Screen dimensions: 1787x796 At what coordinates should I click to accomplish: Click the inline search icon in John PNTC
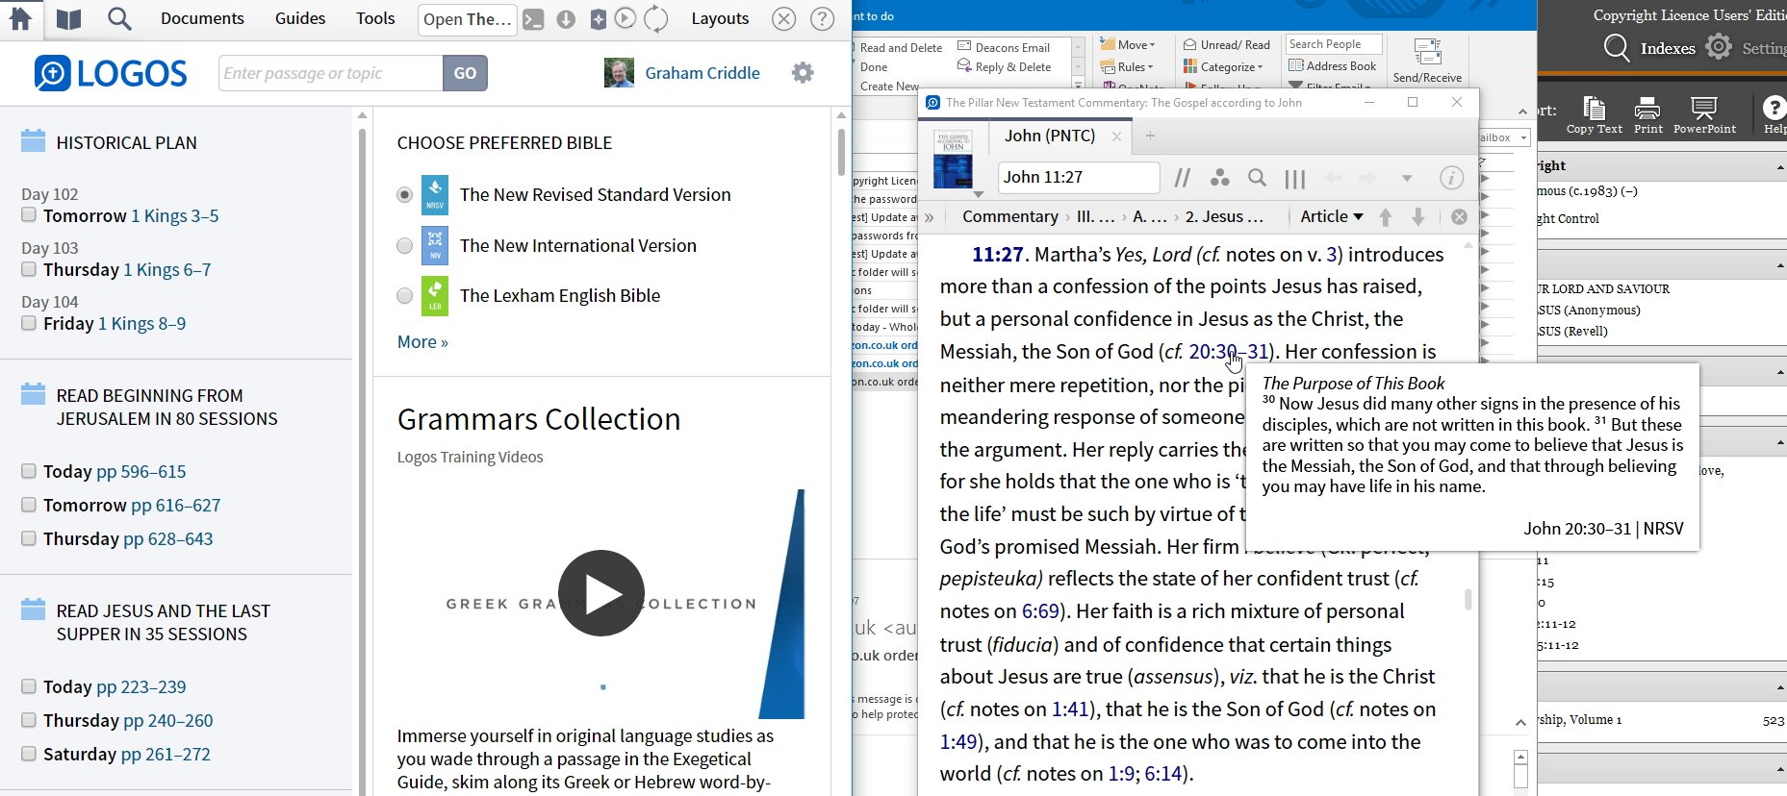pyautogui.click(x=1257, y=178)
